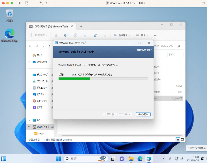The image size is (207, 163).
Task: Click the Share icon in Explorer toolbar
Action: (95, 35)
